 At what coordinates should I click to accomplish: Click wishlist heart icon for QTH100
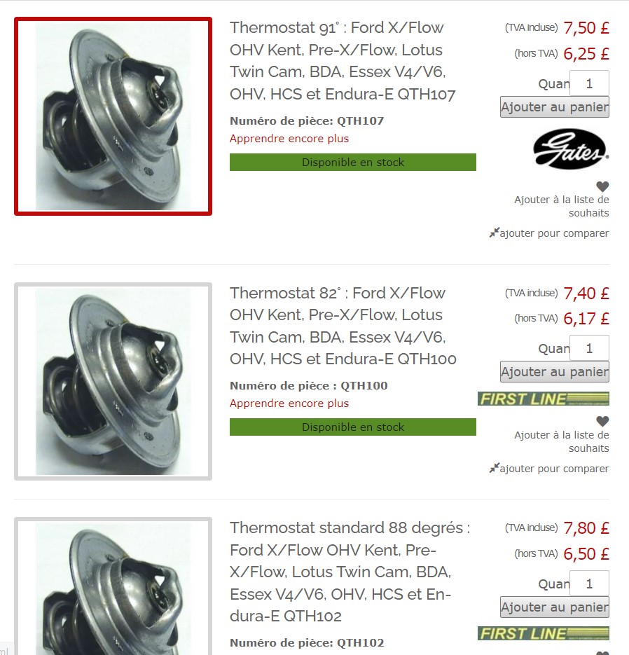coord(602,421)
